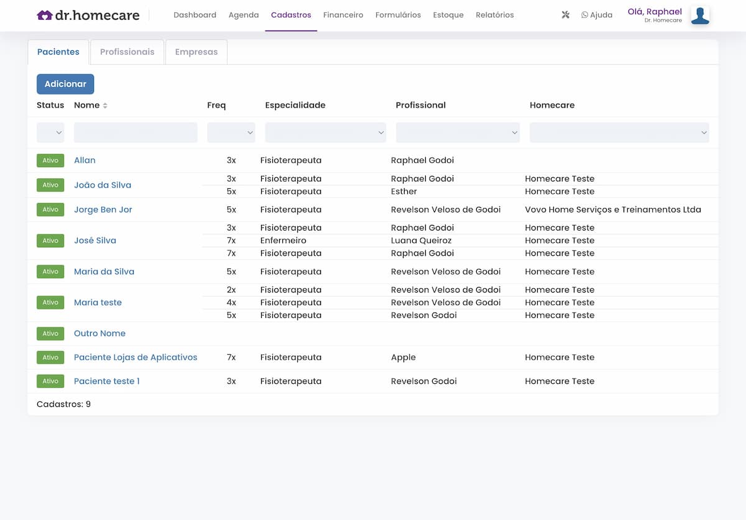The width and height of the screenshot is (746, 520).
Task: Open patient Jorge Ben Jor
Action: [103, 210]
